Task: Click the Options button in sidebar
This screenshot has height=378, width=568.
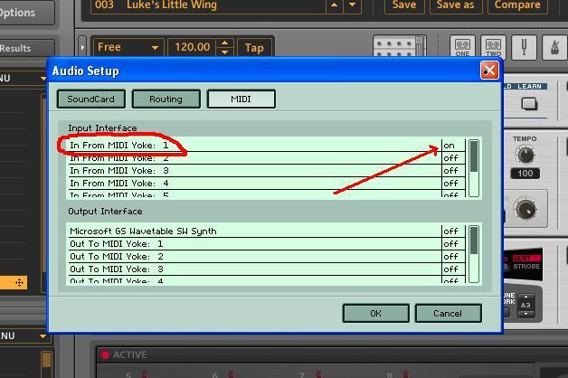Action: (x=26, y=13)
